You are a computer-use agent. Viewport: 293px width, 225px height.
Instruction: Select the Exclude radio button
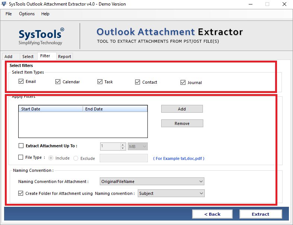tap(76, 158)
